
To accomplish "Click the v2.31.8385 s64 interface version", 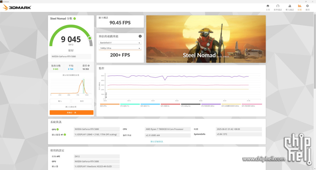I will [x=168, y=135].
